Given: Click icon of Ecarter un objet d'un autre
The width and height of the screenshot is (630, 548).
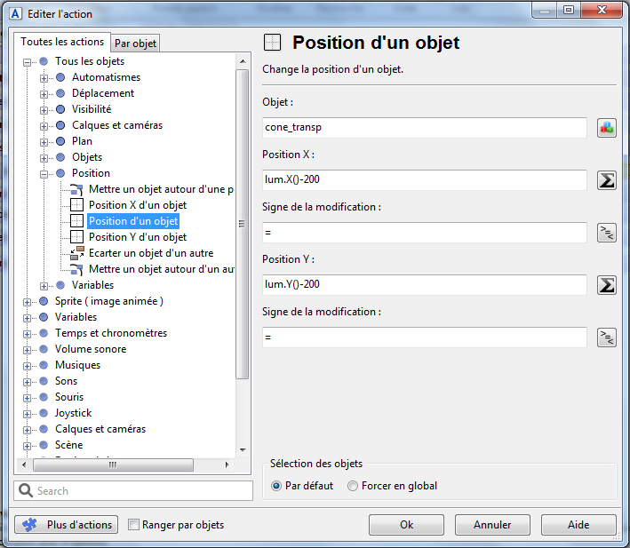Looking at the screenshot, I should 76,253.
